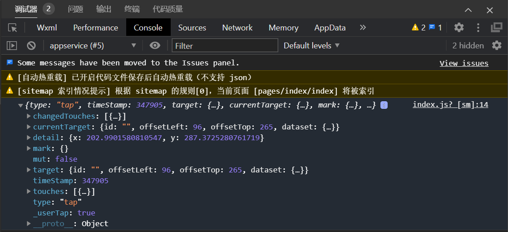Focus the console Filter input field
Image resolution: width=508 pixels, height=232 pixels.
pos(225,46)
